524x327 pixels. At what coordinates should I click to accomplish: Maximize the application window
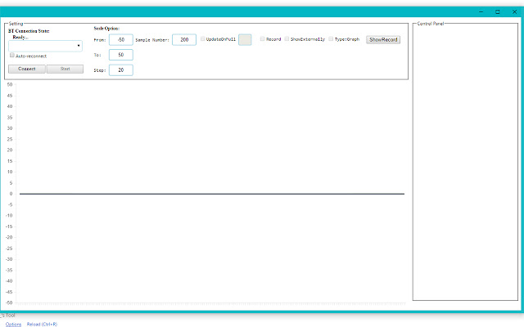coord(498,11)
